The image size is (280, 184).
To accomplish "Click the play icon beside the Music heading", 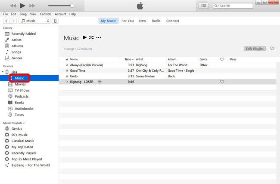I will [x=84, y=37].
